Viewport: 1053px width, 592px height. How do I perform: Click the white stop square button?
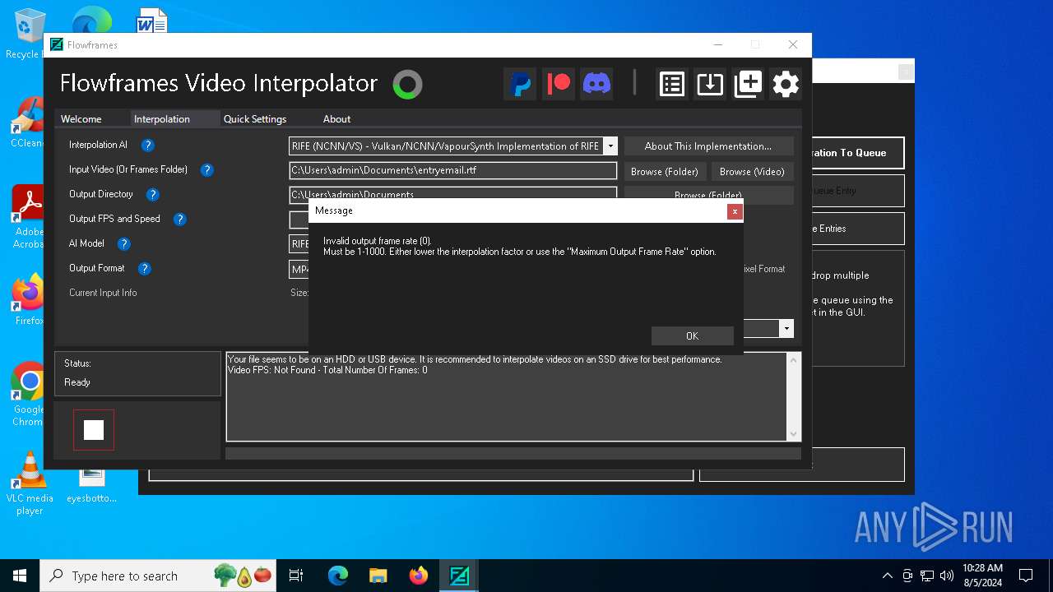pyautogui.click(x=94, y=430)
